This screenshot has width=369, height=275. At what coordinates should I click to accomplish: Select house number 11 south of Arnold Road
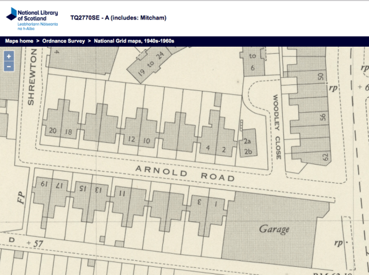(x=122, y=193)
